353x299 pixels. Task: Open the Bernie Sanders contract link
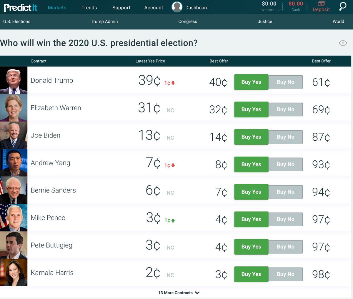pos(53,190)
